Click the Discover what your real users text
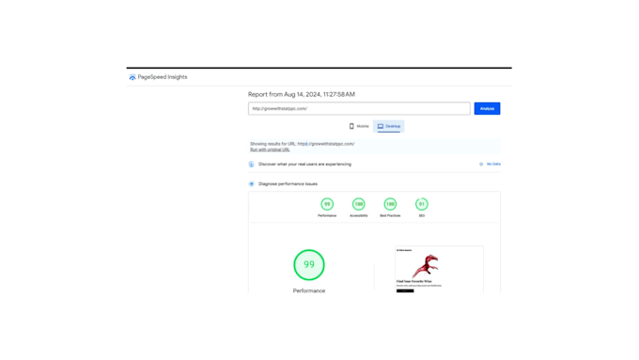Screen dimensions: 639x360 click(x=304, y=164)
